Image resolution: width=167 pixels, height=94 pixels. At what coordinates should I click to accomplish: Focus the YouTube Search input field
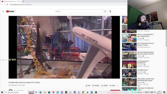[x=79, y=11]
